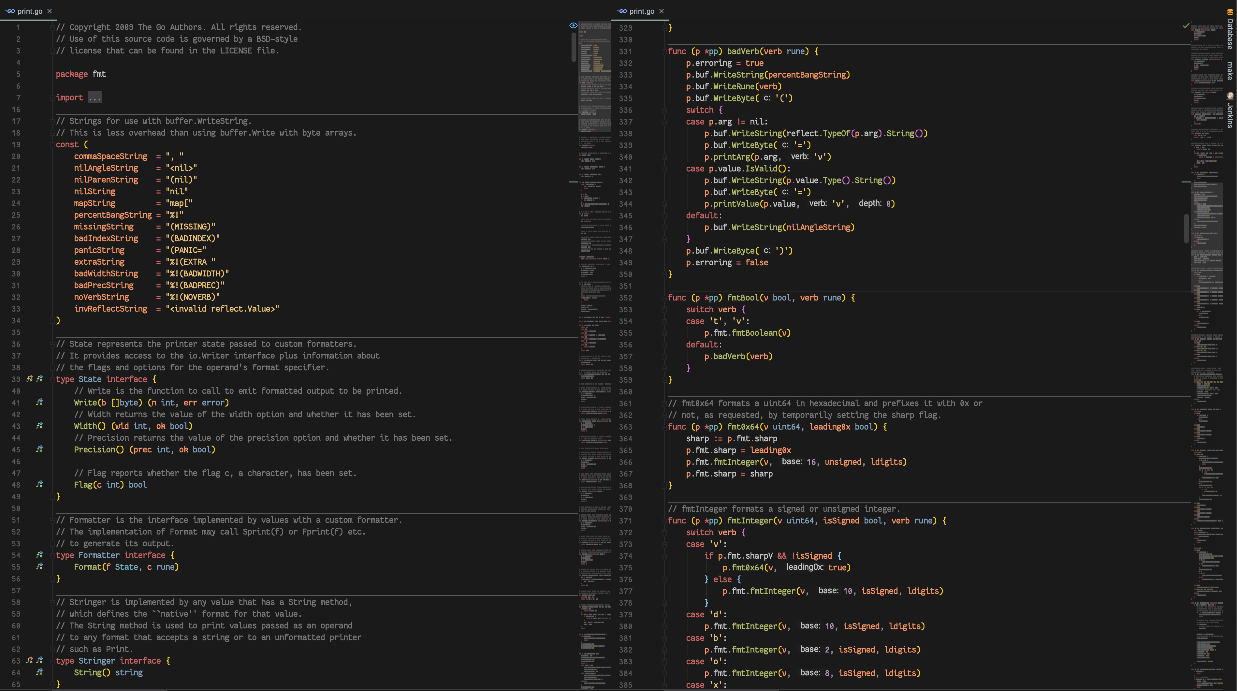
Task: Click the up-arrow gutter icon on Stringer line 63
Action: pyautogui.click(x=29, y=661)
